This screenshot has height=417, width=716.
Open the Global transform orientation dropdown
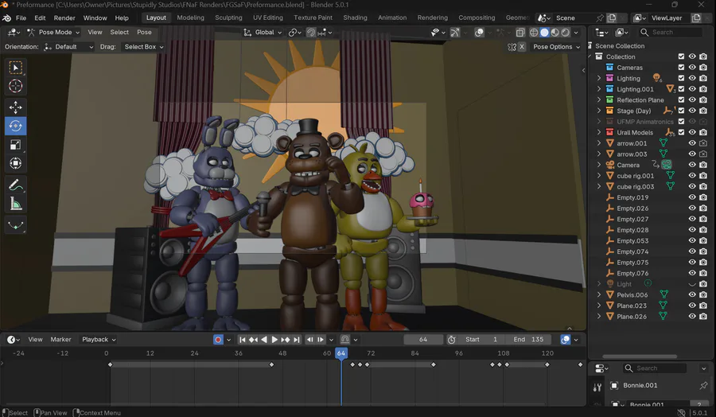[x=264, y=33]
